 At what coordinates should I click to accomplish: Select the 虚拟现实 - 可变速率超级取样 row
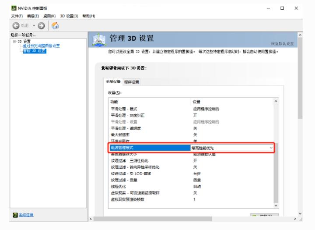[x=192, y=193]
